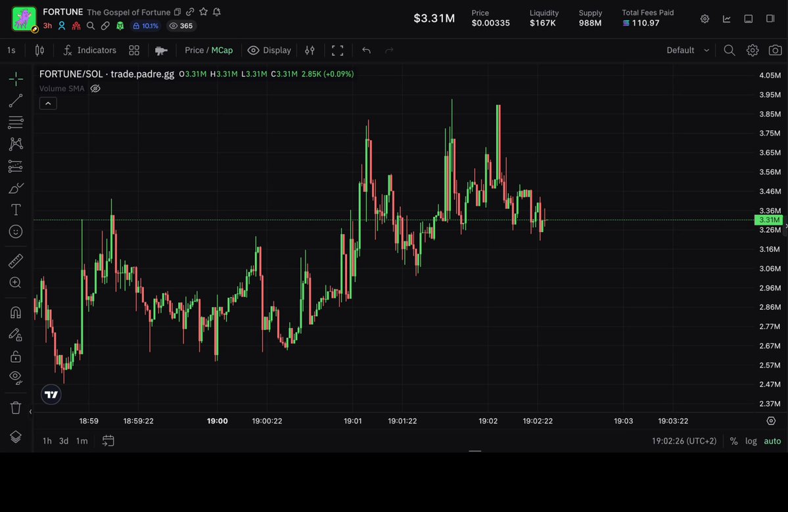Toggle the percent scale option
The width and height of the screenshot is (788, 512).
click(733, 440)
